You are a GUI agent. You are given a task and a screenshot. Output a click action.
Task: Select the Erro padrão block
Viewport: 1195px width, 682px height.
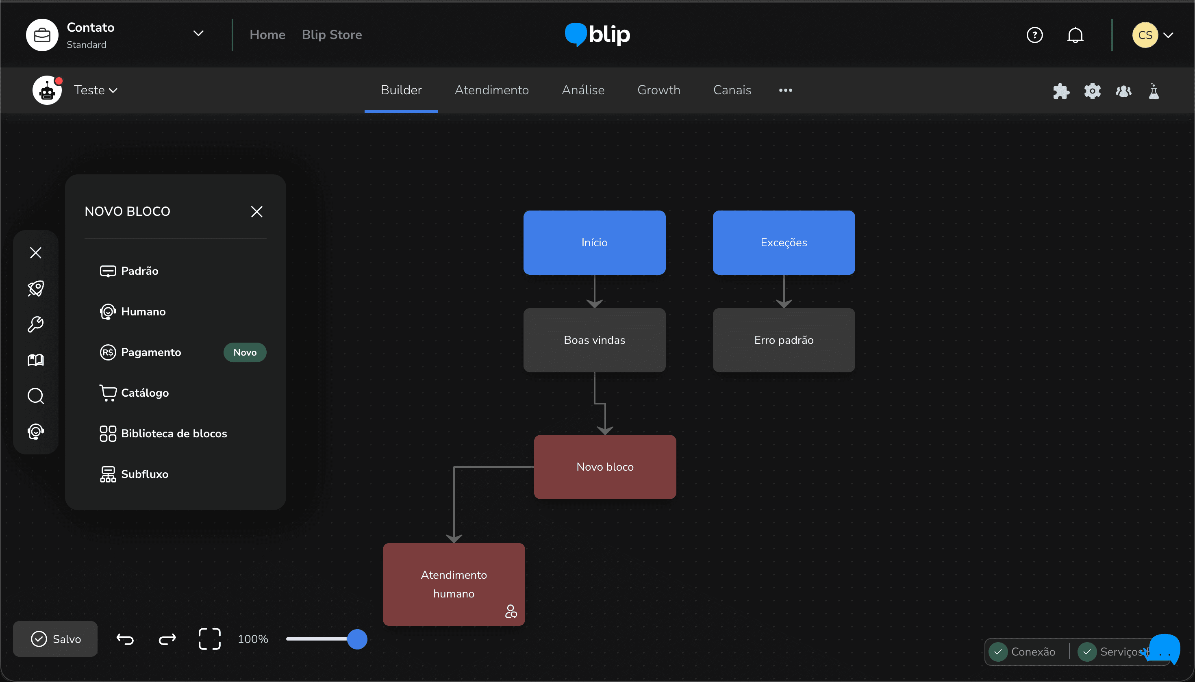click(784, 340)
